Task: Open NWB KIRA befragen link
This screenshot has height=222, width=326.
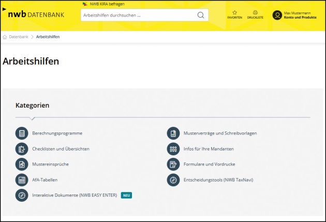Action: pos(107,4)
